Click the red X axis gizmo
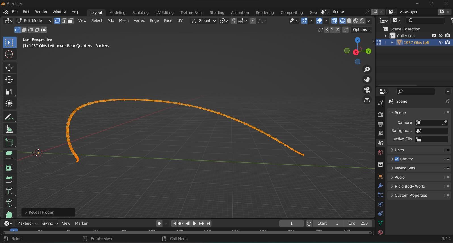 356,53
